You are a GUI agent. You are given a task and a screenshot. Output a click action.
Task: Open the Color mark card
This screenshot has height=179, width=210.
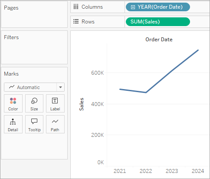[x=13, y=103]
